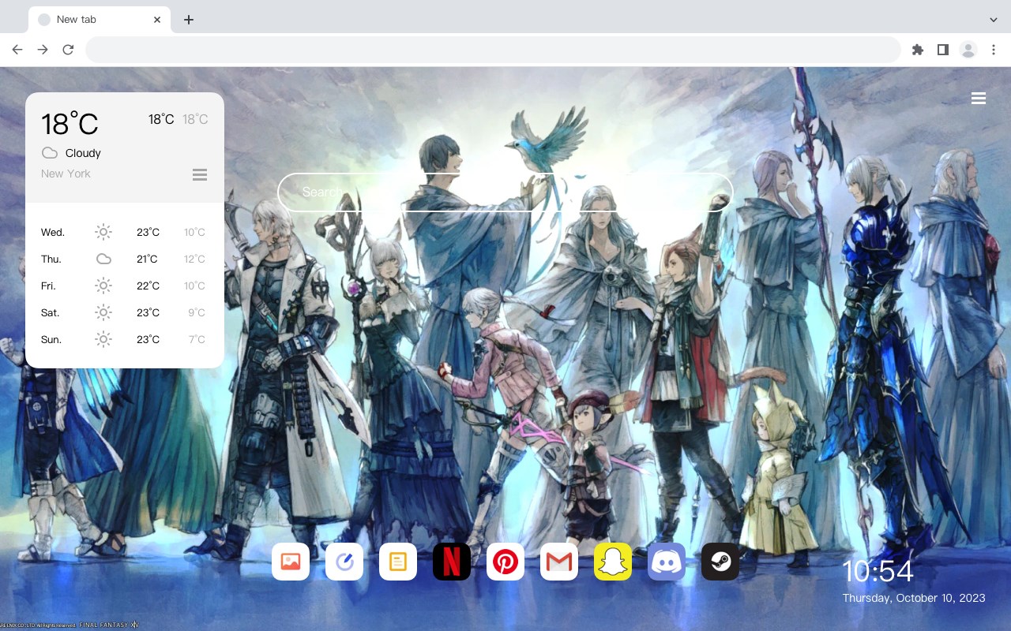Click the Wednesday sunny forecast icon
The image size is (1011, 631).
click(x=103, y=232)
